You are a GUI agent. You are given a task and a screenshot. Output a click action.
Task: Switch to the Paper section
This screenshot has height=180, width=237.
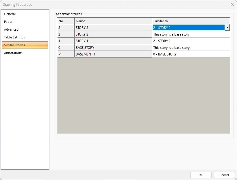(x=8, y=22)
